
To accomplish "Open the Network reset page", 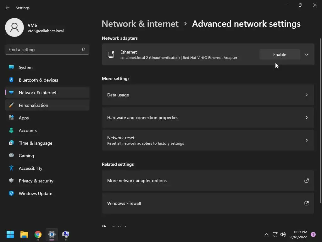I will 208,140.
